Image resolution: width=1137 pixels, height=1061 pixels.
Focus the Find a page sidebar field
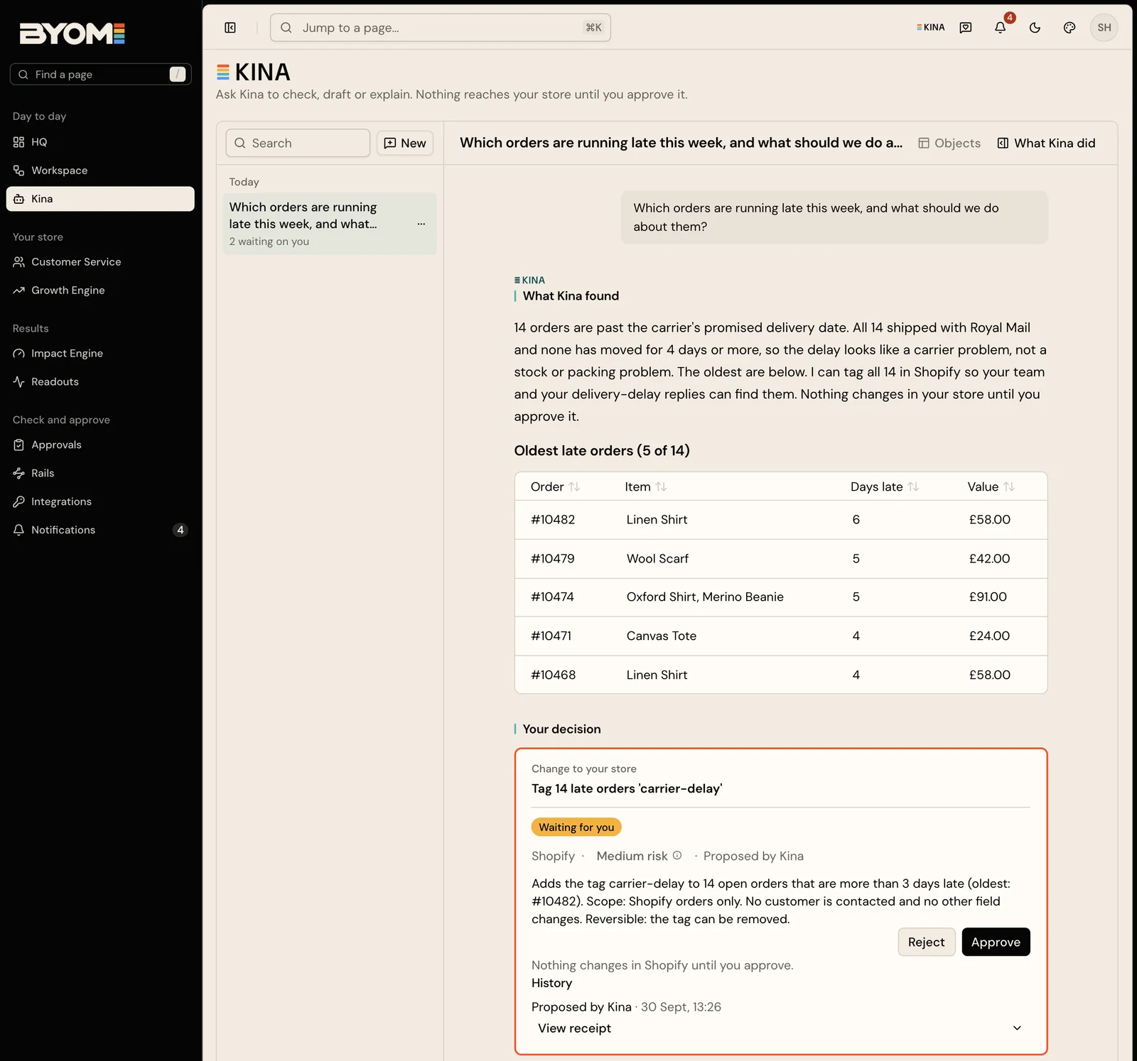tap(100, 75)
